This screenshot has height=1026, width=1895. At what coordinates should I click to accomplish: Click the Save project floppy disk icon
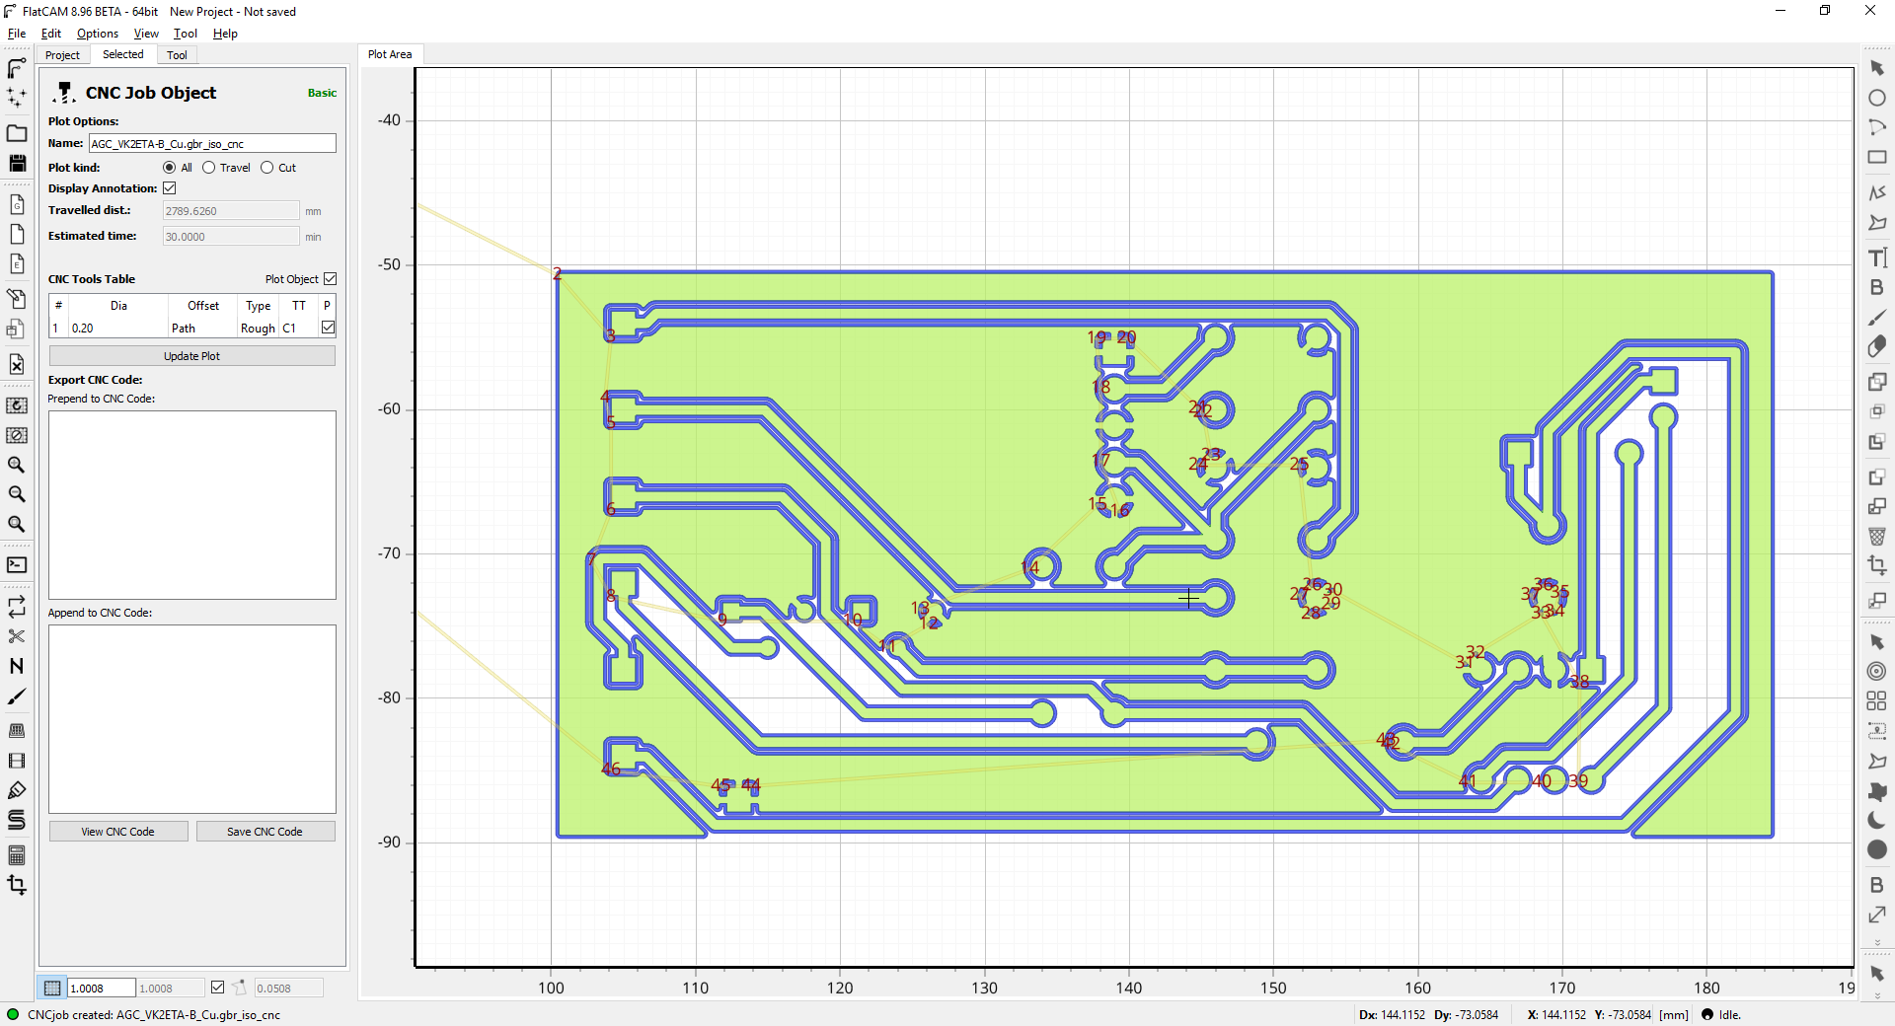coord(17,163)
